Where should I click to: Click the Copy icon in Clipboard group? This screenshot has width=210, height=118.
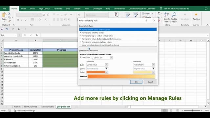coord(9,17)
